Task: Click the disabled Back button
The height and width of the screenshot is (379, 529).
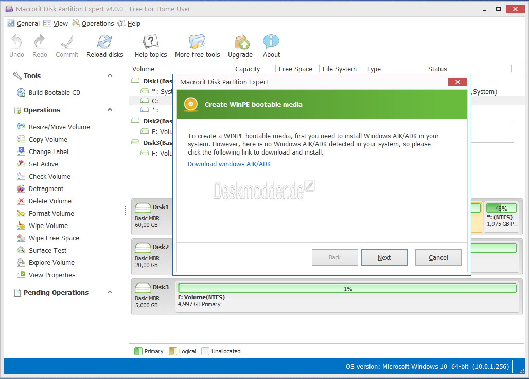Action: tap(334, 257)
